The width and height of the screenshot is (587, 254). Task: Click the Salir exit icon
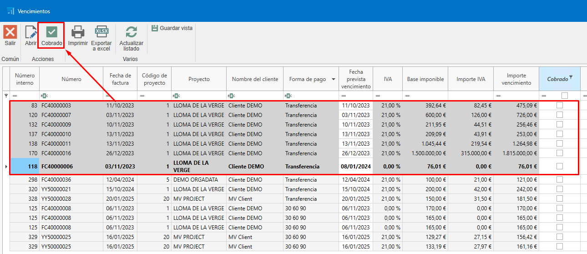(x=10, y=32)
